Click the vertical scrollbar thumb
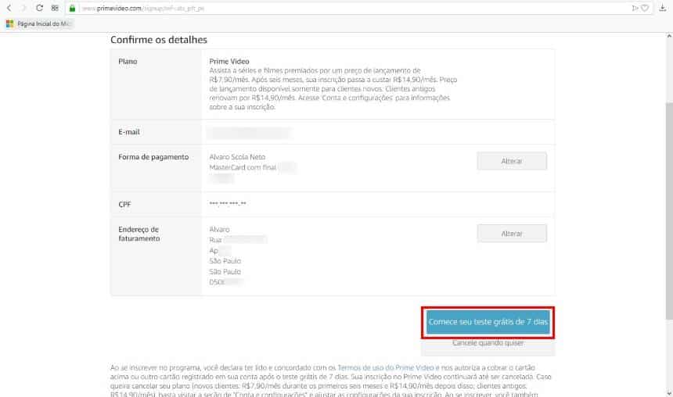Image resolution: width=673 pixels, height=397 pixels. click(x=669, y=211)
